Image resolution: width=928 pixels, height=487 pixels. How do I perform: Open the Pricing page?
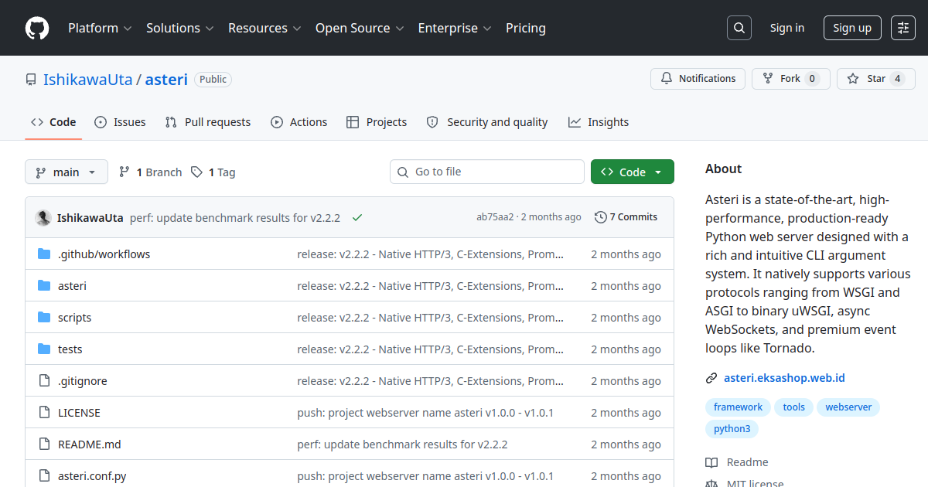click(526, 28)
